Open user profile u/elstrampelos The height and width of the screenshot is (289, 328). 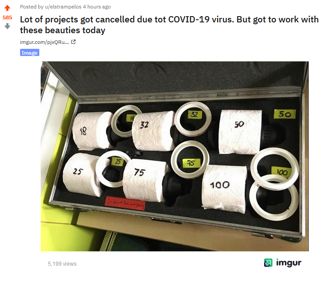point(63,7)
